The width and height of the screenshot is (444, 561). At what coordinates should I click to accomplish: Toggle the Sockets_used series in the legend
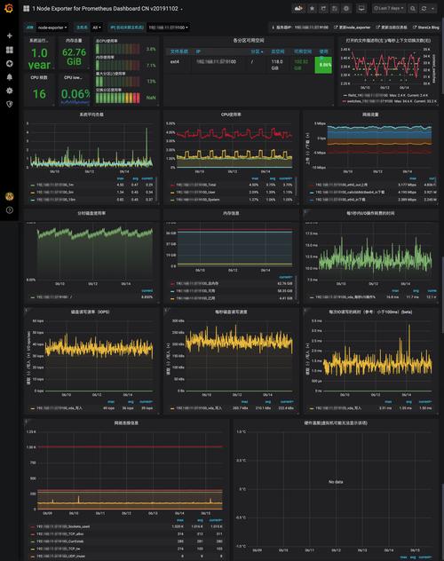tap(63, 526)
